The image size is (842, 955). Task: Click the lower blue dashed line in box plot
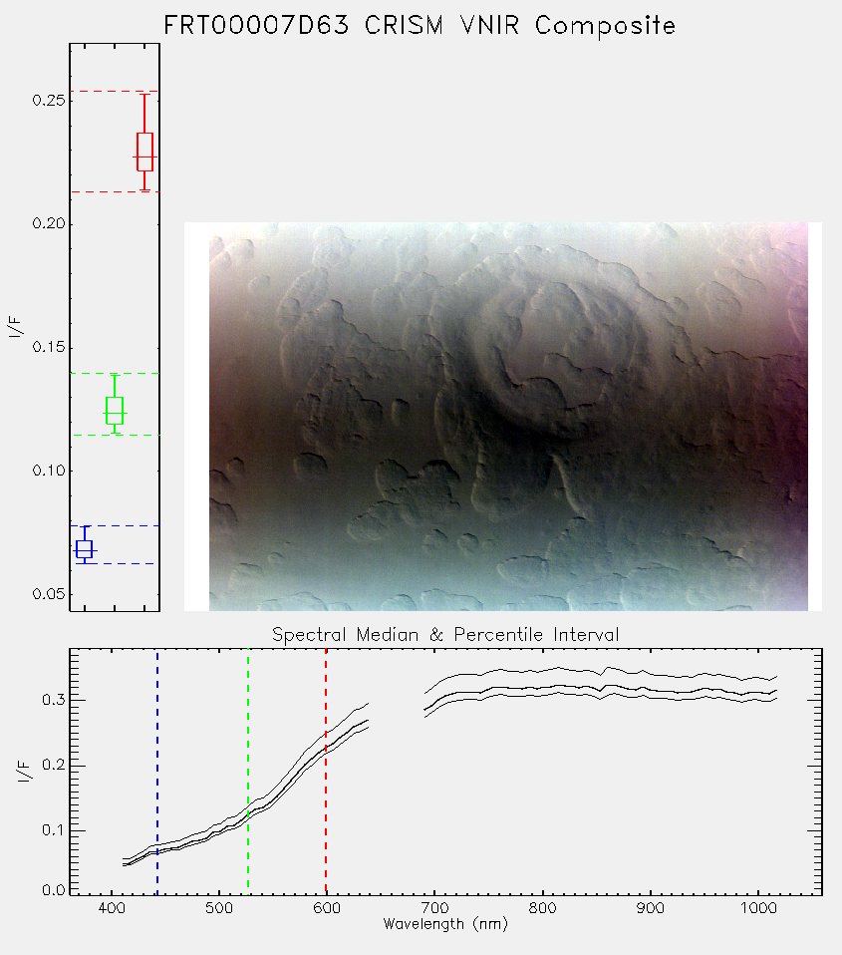tap(115, 564)
